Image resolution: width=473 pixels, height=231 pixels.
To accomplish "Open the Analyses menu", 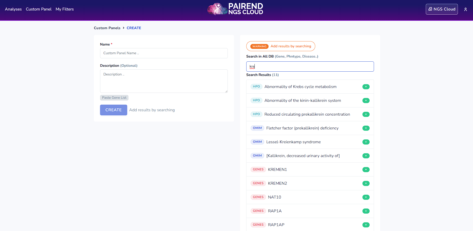I will (13, 9).
